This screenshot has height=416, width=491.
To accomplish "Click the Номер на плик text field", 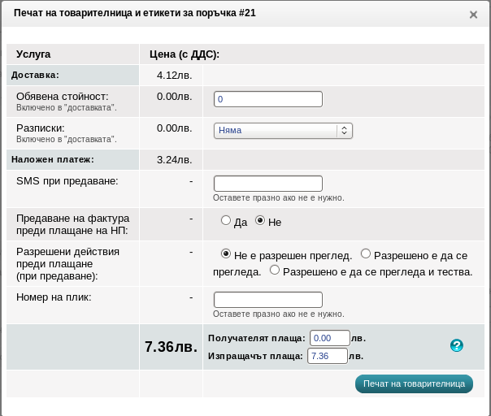I will point(267,300).
